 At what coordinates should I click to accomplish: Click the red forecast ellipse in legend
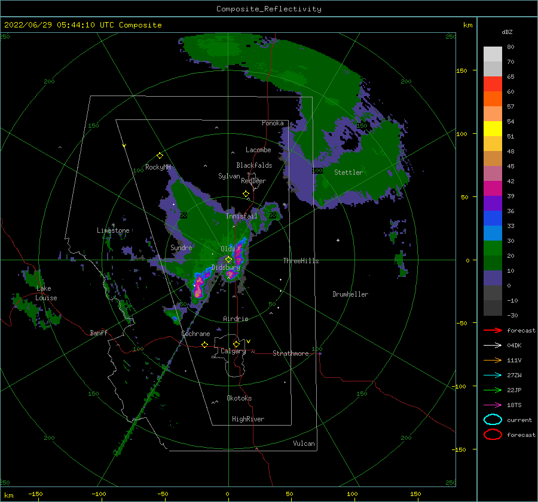tap(493, 435)
